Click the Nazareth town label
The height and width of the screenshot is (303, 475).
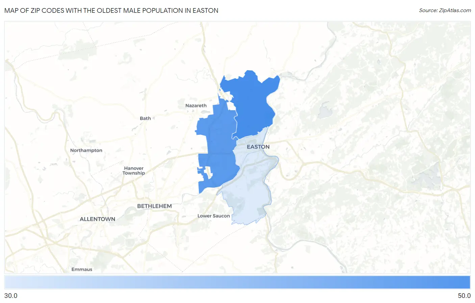click(x=196, y=105)
